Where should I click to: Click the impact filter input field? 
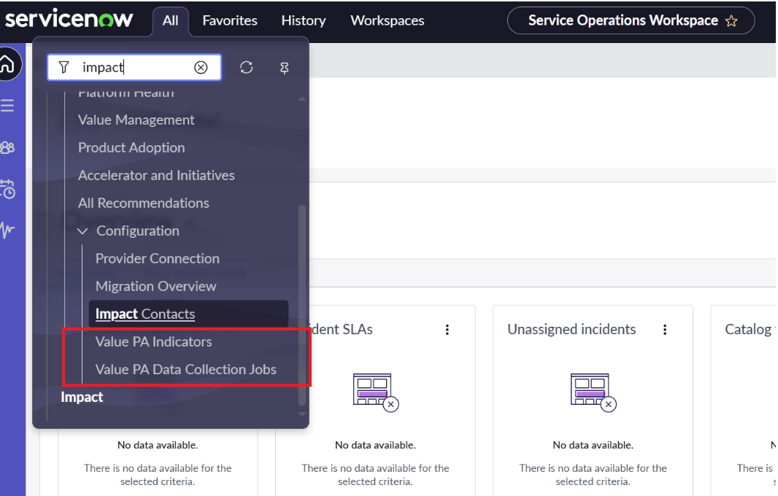click(x=134, y=67)
